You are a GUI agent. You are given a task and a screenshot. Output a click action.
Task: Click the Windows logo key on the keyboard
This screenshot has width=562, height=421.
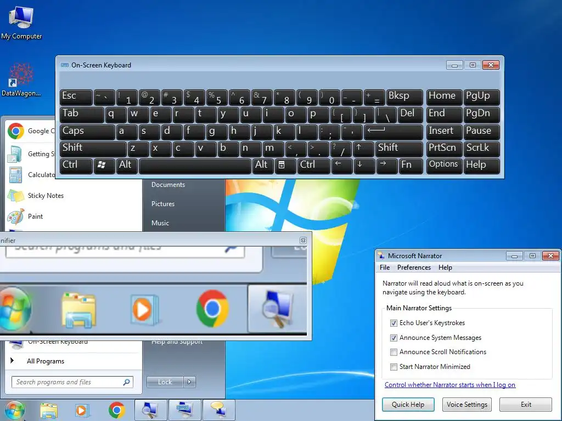pyautogui.click(x=104, y=166)
